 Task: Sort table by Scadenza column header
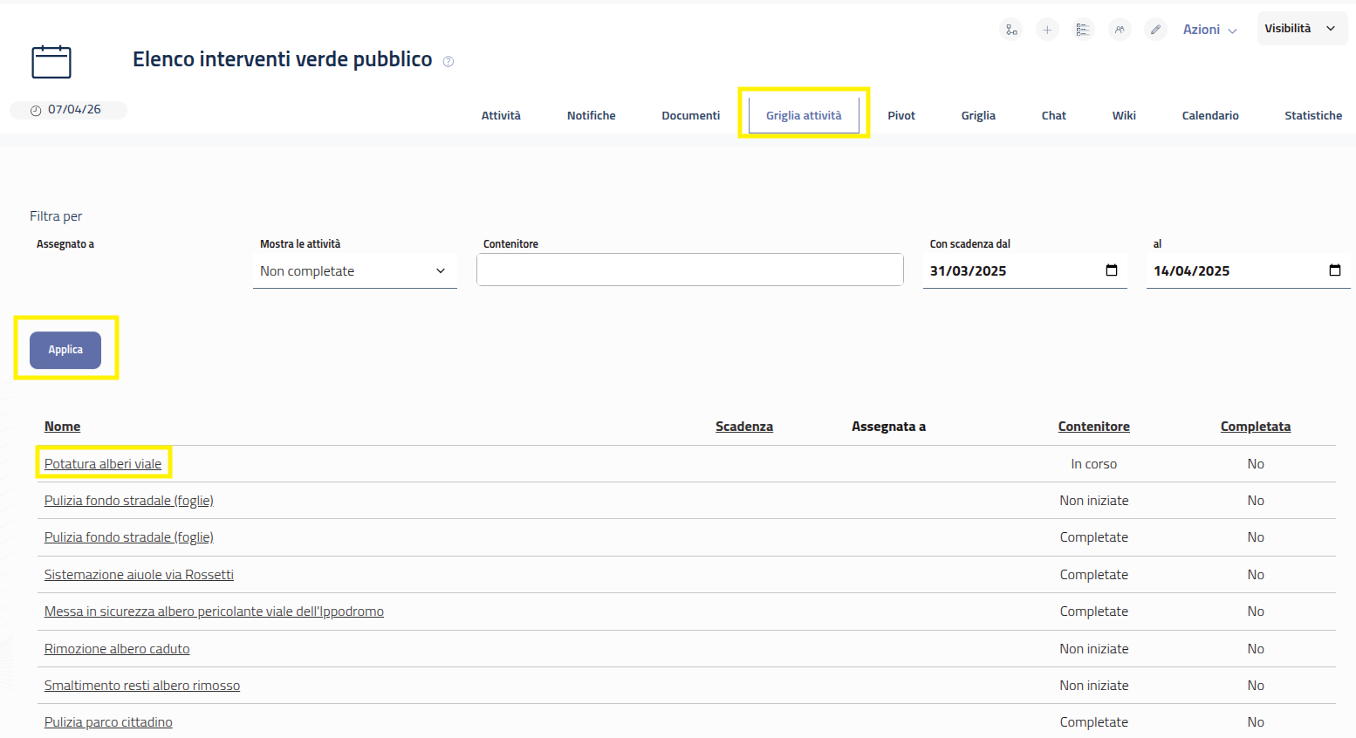click(x=743, y=427)
